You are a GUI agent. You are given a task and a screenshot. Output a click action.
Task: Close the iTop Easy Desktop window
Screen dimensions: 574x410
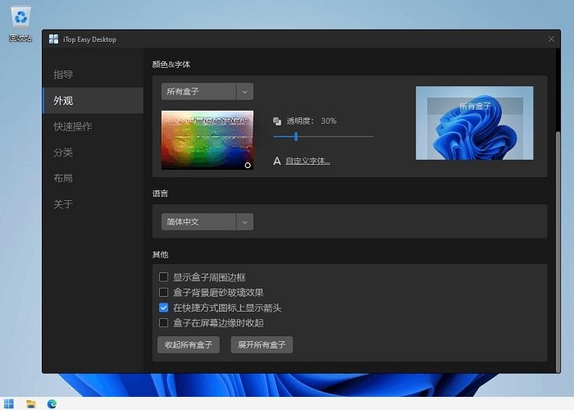551,39
